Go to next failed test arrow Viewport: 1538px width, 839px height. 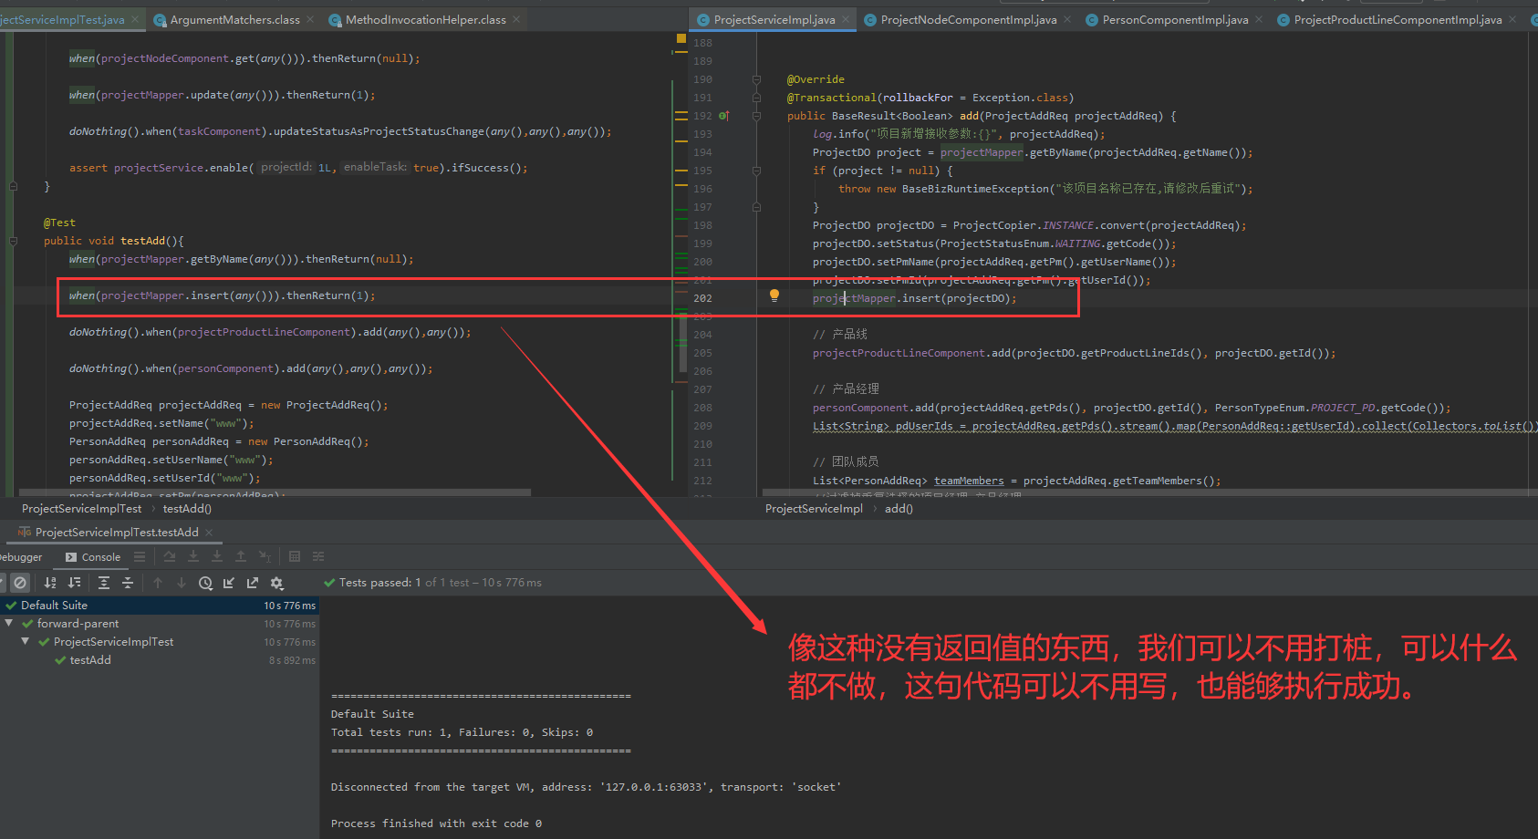click(182, 583)
